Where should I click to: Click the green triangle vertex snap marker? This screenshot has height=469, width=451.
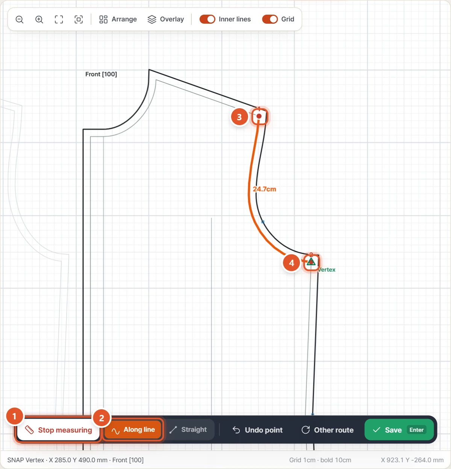(x=311, y=261)
